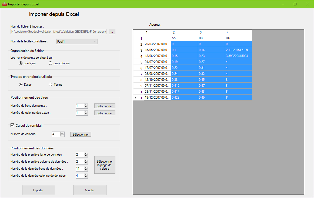Click the HR column header cell
This screenshot has width=314, height=198.
[238, 38]
